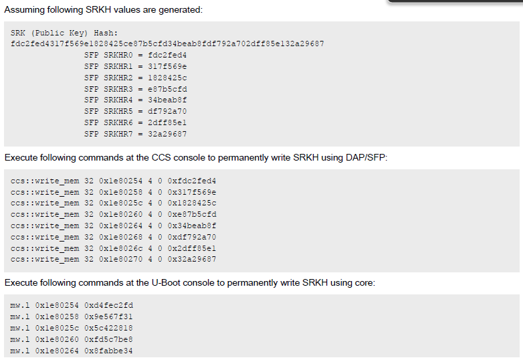Screen dimensions: 523x362
Task: Click the ccs::write_mem 0x1e80268 command line
Action: click(x=114, y=237)
